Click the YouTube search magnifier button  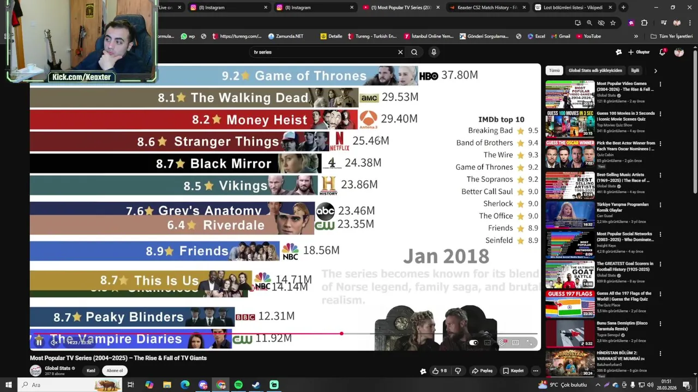pyautogui.click(x=414, y=52)
